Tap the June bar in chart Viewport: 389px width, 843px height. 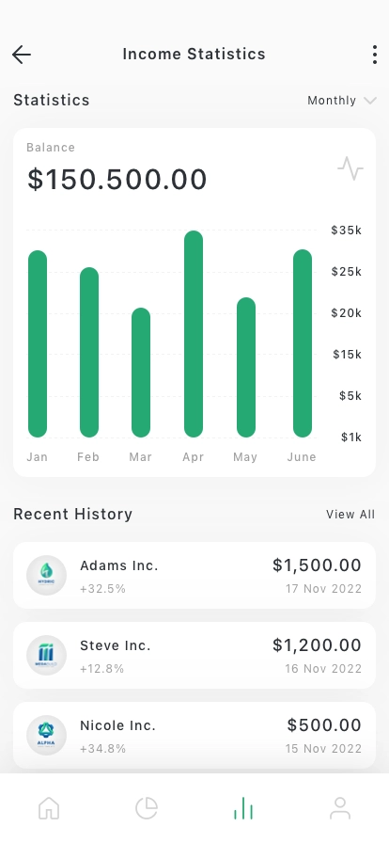[303, 343]
